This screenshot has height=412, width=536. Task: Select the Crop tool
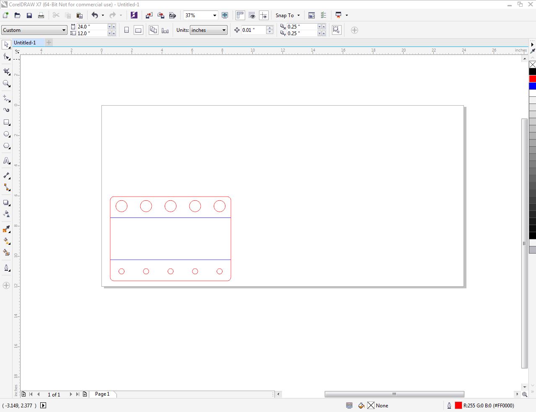[6, 72]
